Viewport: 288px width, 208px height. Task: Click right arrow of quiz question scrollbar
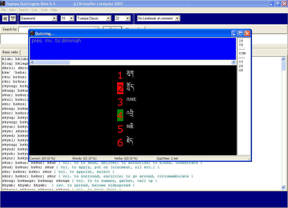(x=233, y=62)
